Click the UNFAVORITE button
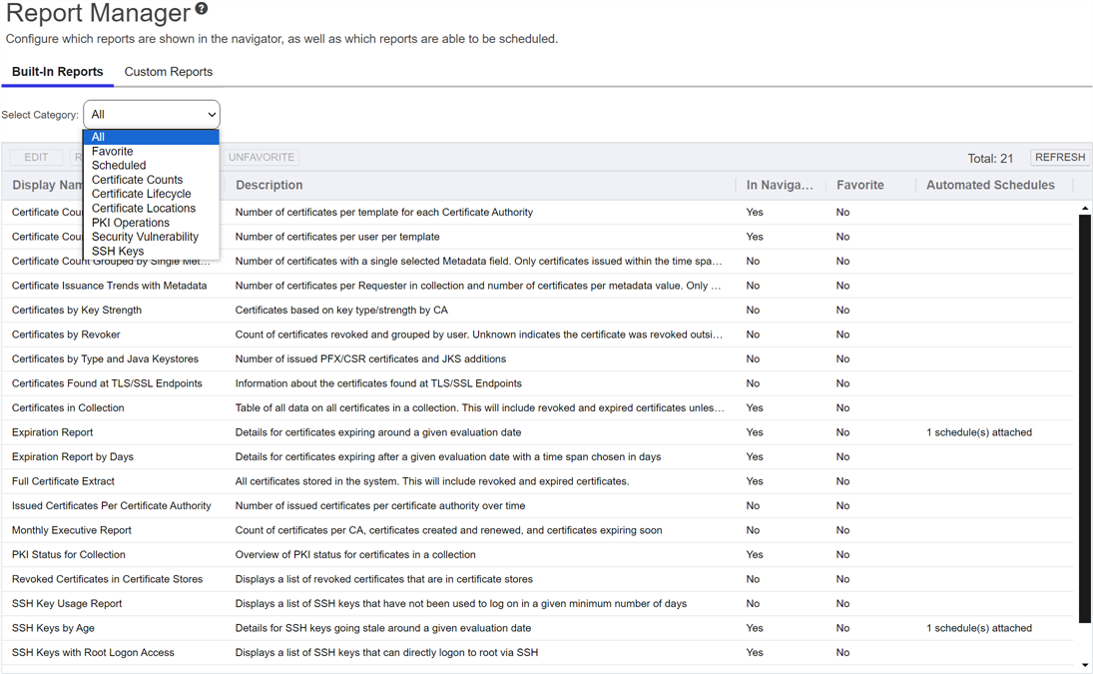The image size is (1093, 674). (262, 158)
